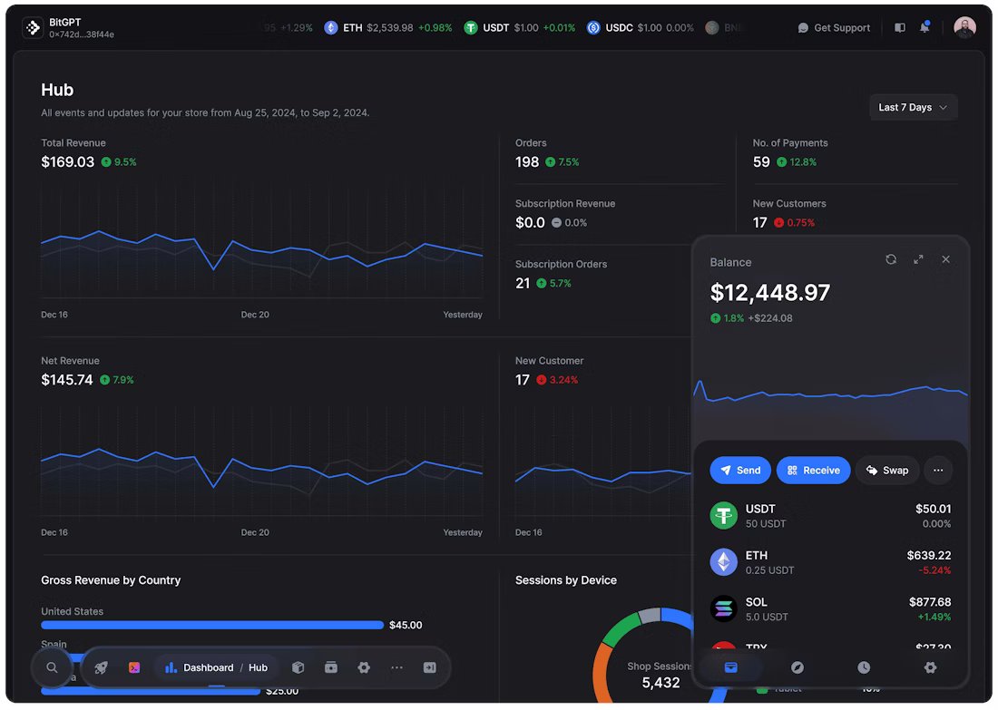The height and width of the screenshot is (710, 998).
Task: Open the Dashboard breadcrumb
Action: [208, 668]
